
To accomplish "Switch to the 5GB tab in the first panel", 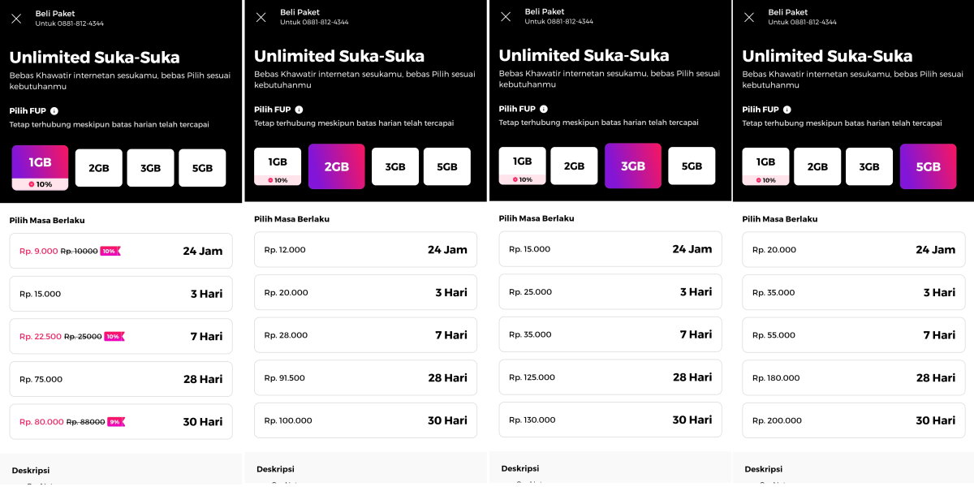I will 202,167.
